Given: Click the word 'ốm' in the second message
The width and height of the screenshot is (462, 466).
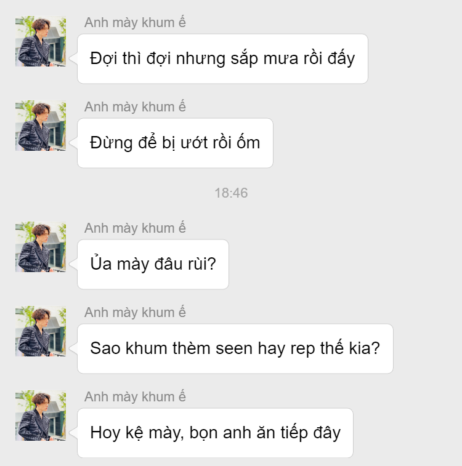Looking at the screenshot, I should tap(248, 142).
